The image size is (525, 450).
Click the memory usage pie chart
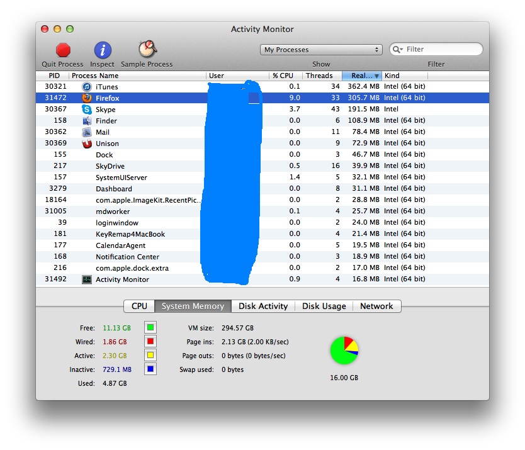point(344,351)
